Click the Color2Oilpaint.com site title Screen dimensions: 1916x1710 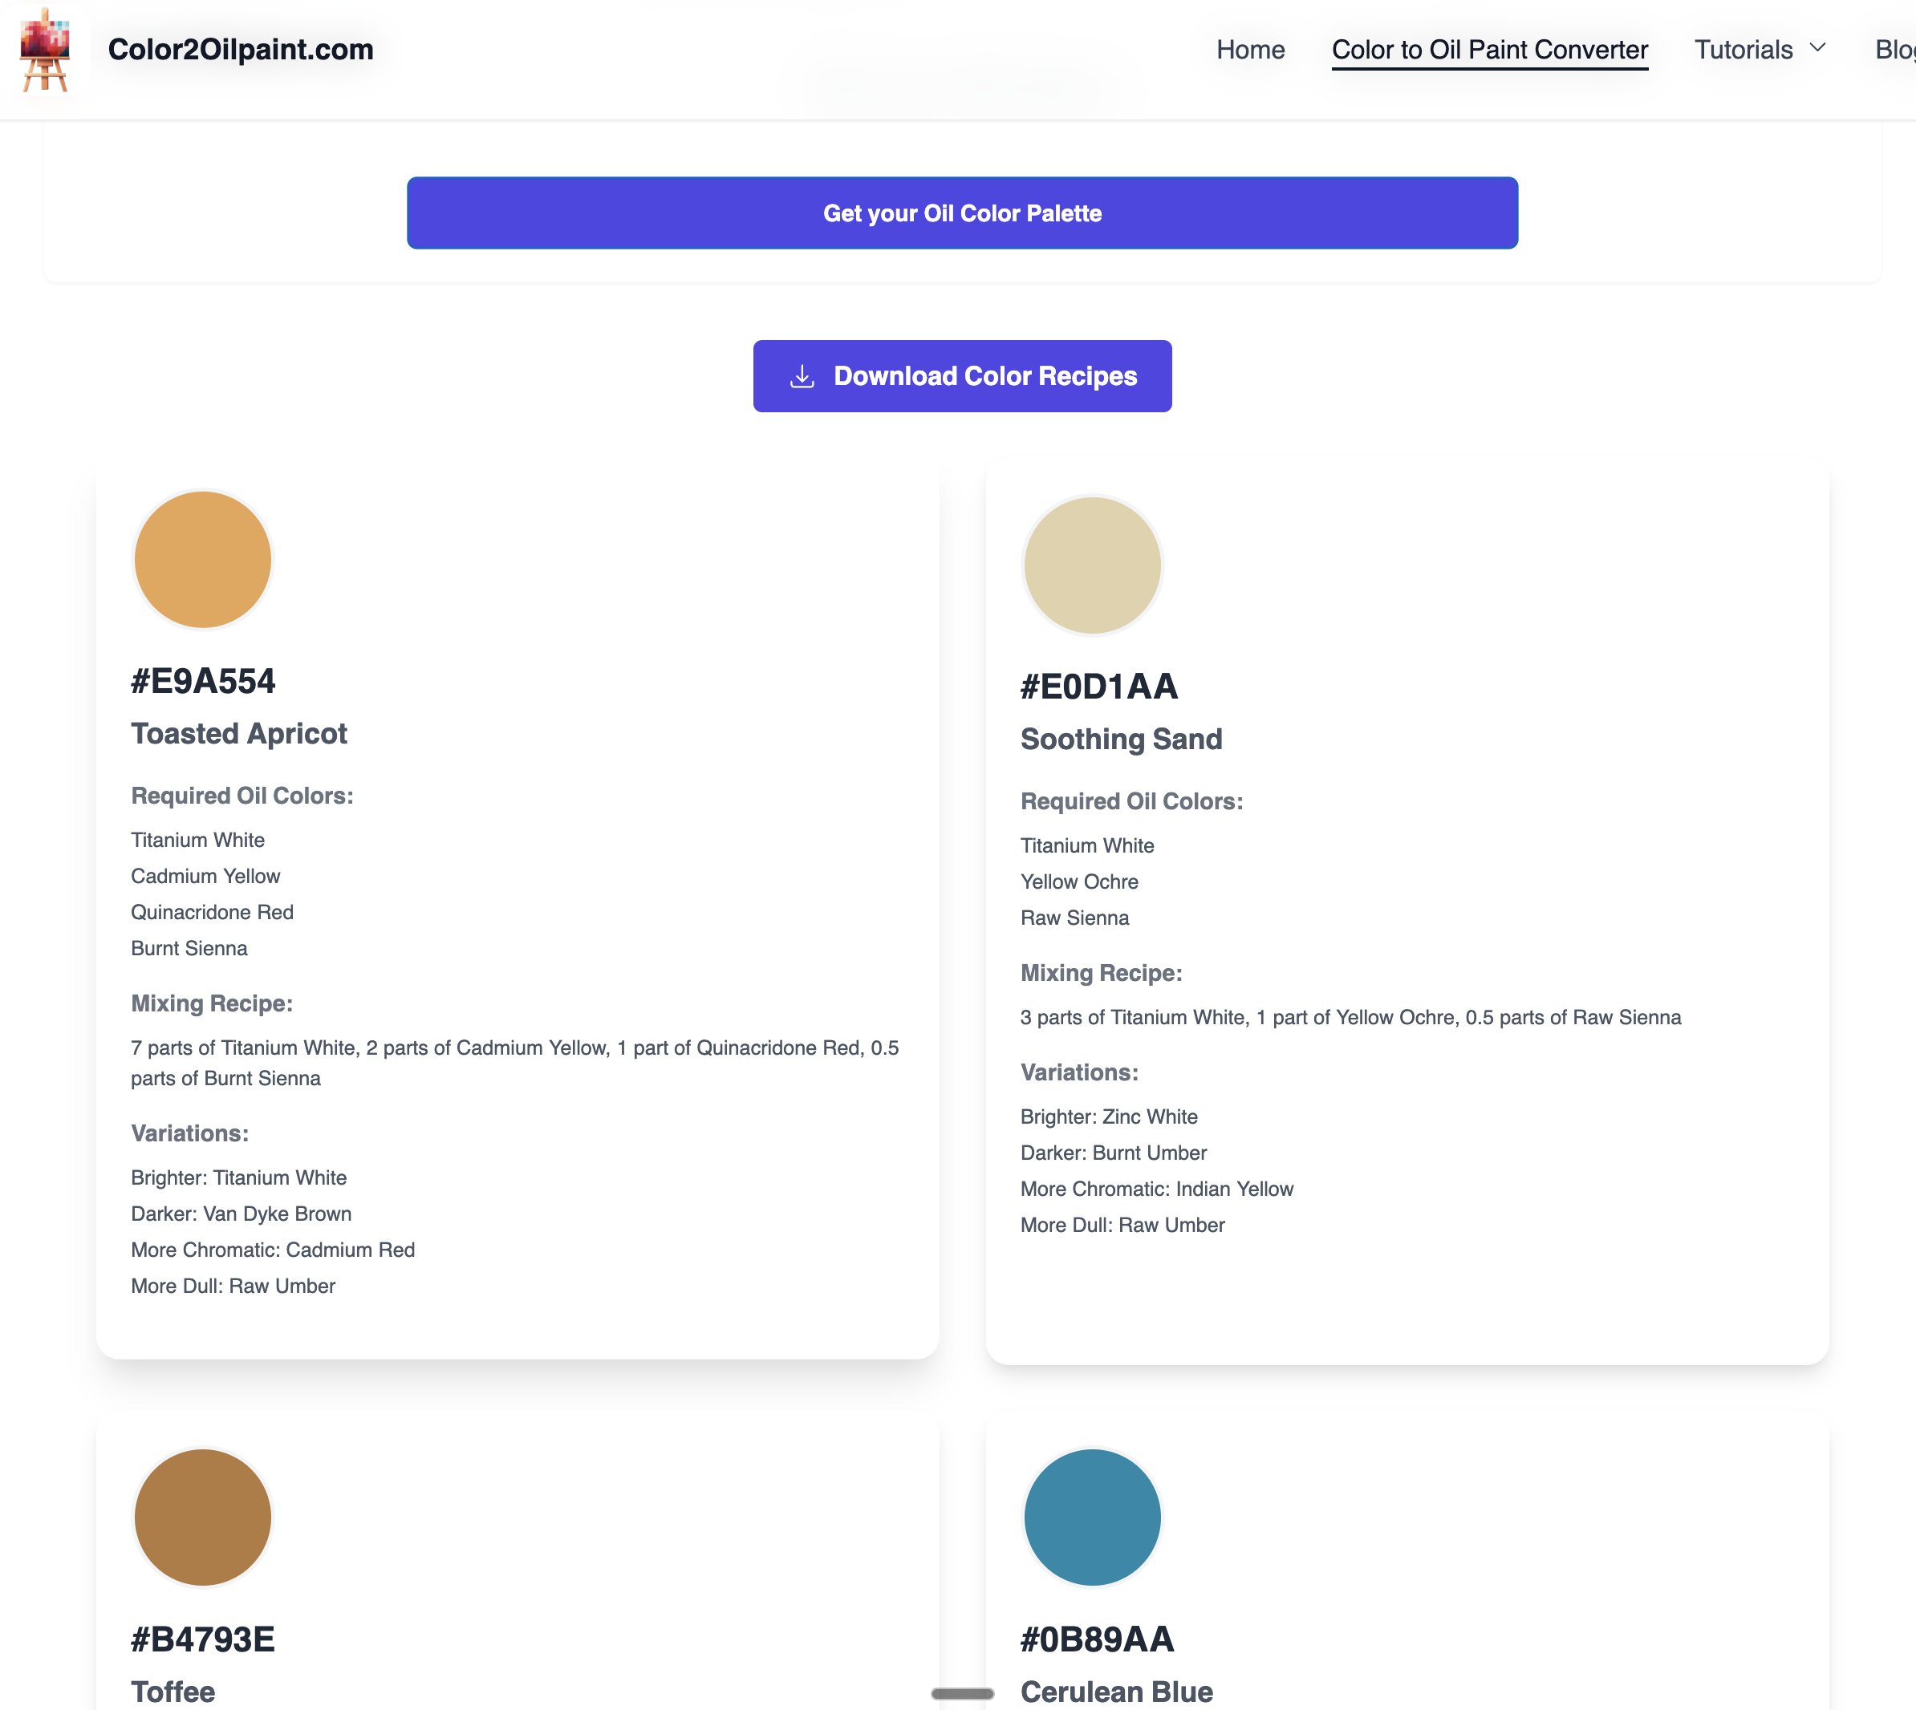coord(241,50)
